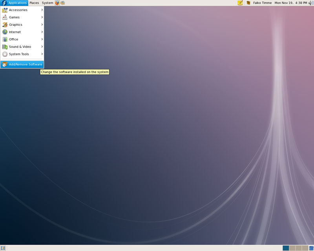Open the Places menu
Screen dimensions: 314x251
pyautogui.click(x=34, y=3)
